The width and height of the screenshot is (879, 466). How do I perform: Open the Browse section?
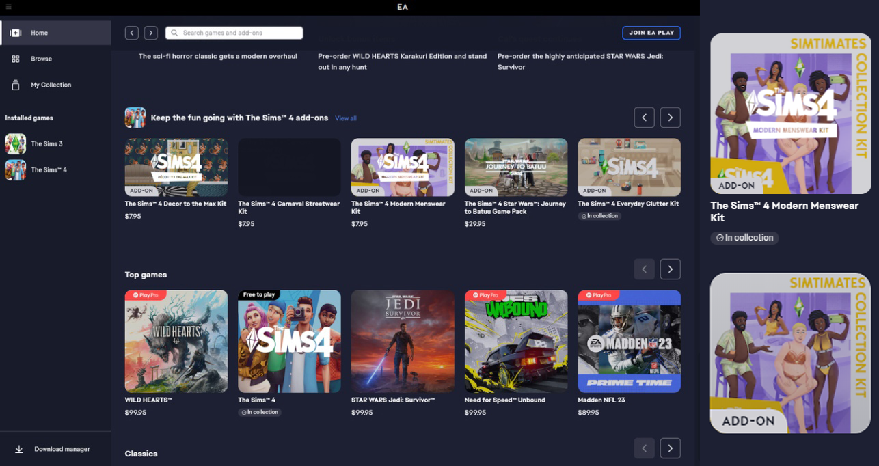41,59
